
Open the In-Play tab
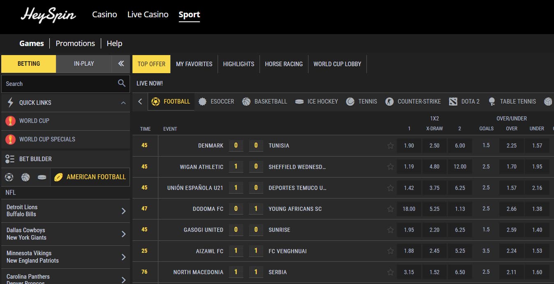point(84,64)
